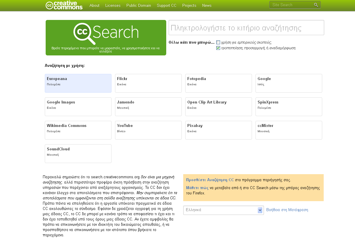355x246 pixels.
Task: Go to Public Domain page
Action: click(x=139, y=6)
